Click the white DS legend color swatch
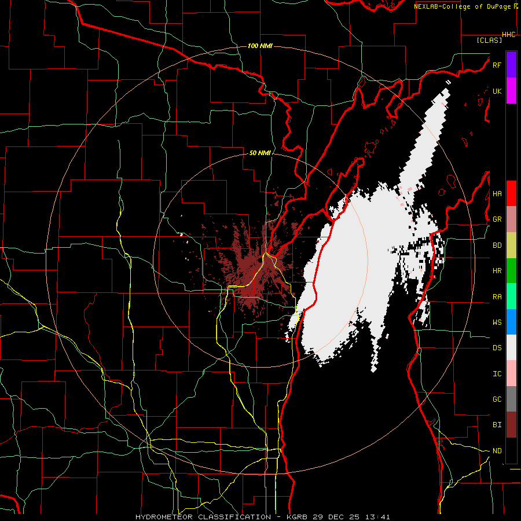The width and height of the screenshot is (521, 521). click(x=511, y=347)
